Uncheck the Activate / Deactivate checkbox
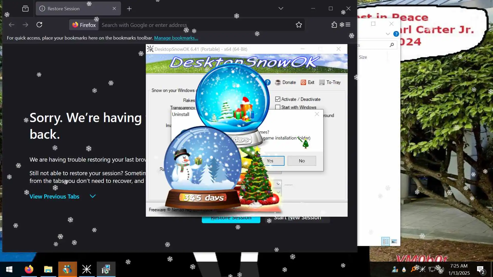Image resolution: width=493 pixels, height=277 pixels. click(278, 99)
